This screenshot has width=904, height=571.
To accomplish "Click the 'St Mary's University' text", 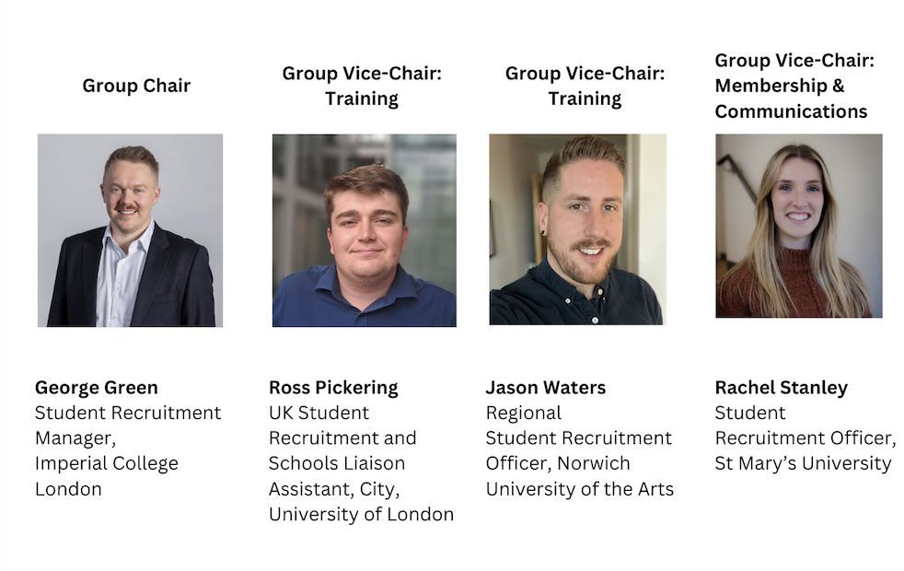I will tap(803, 463).
